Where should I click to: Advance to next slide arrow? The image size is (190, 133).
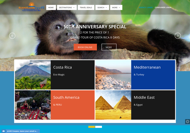[x=178, y=36]
